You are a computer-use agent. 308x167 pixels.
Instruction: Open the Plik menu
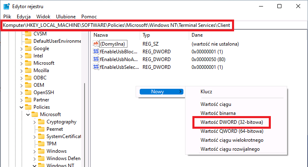7,17
